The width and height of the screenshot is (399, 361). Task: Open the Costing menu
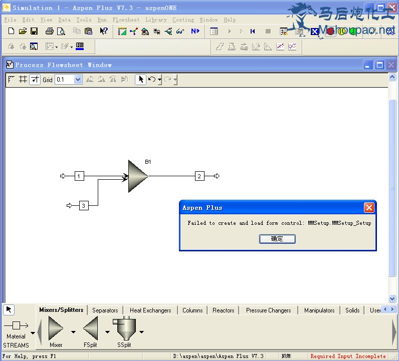coord(183,20)
